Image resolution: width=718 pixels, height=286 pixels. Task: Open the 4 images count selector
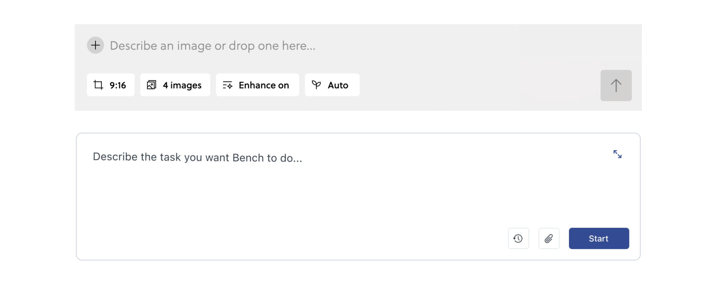click(x=175, y=85)
